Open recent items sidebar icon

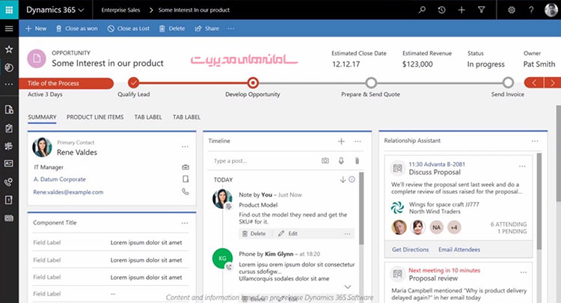[x=9, y=67]
